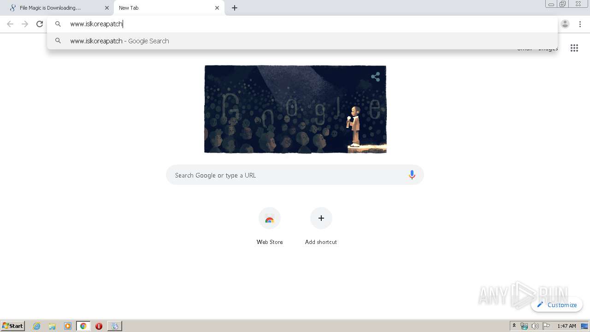
Task: Open the user profile avatar icon
Action: (565, 24)
